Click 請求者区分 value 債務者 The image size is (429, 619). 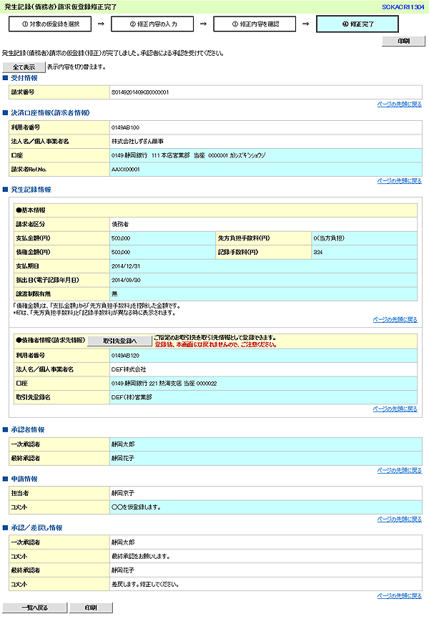[120, 224]
